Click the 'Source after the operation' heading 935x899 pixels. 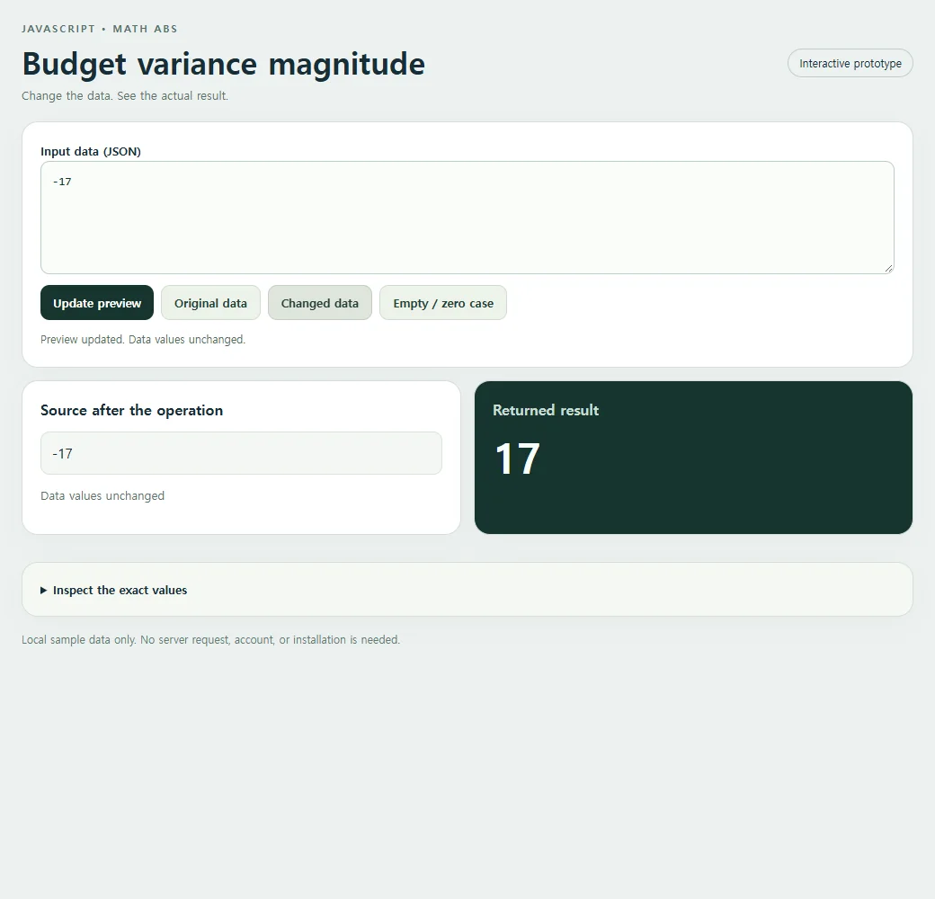pos(132,410)
